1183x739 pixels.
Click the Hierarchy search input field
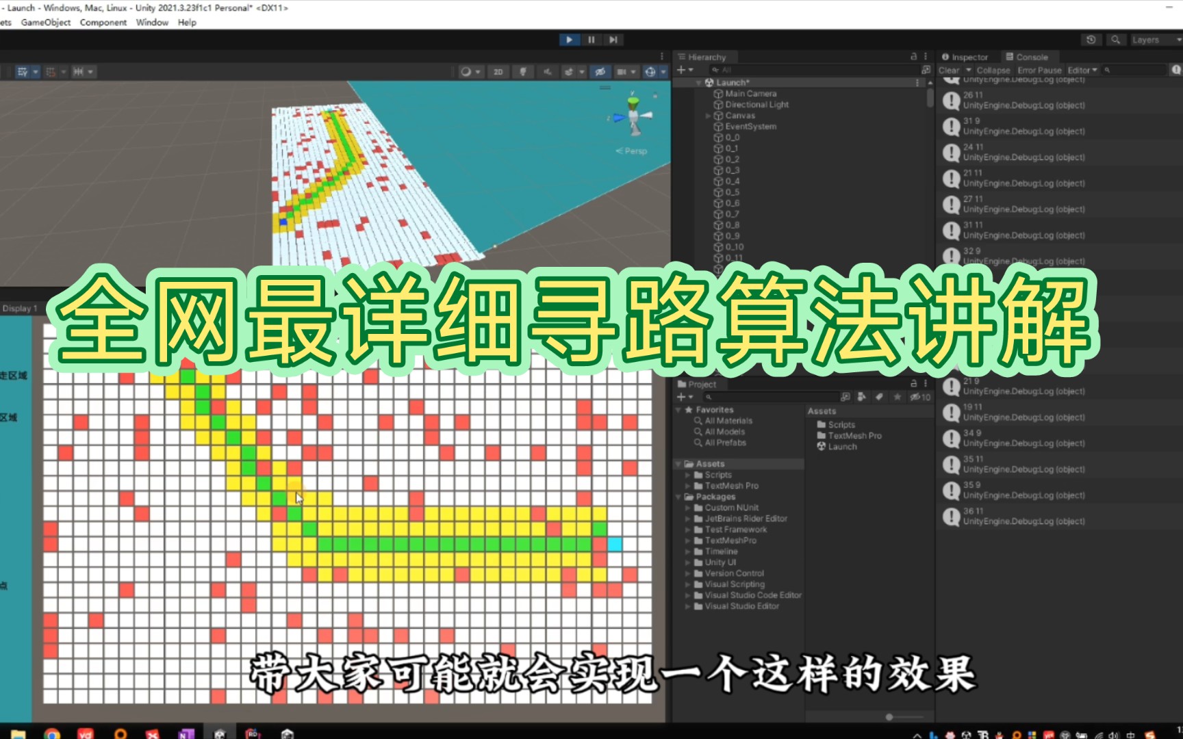click(x=787, y=70)
